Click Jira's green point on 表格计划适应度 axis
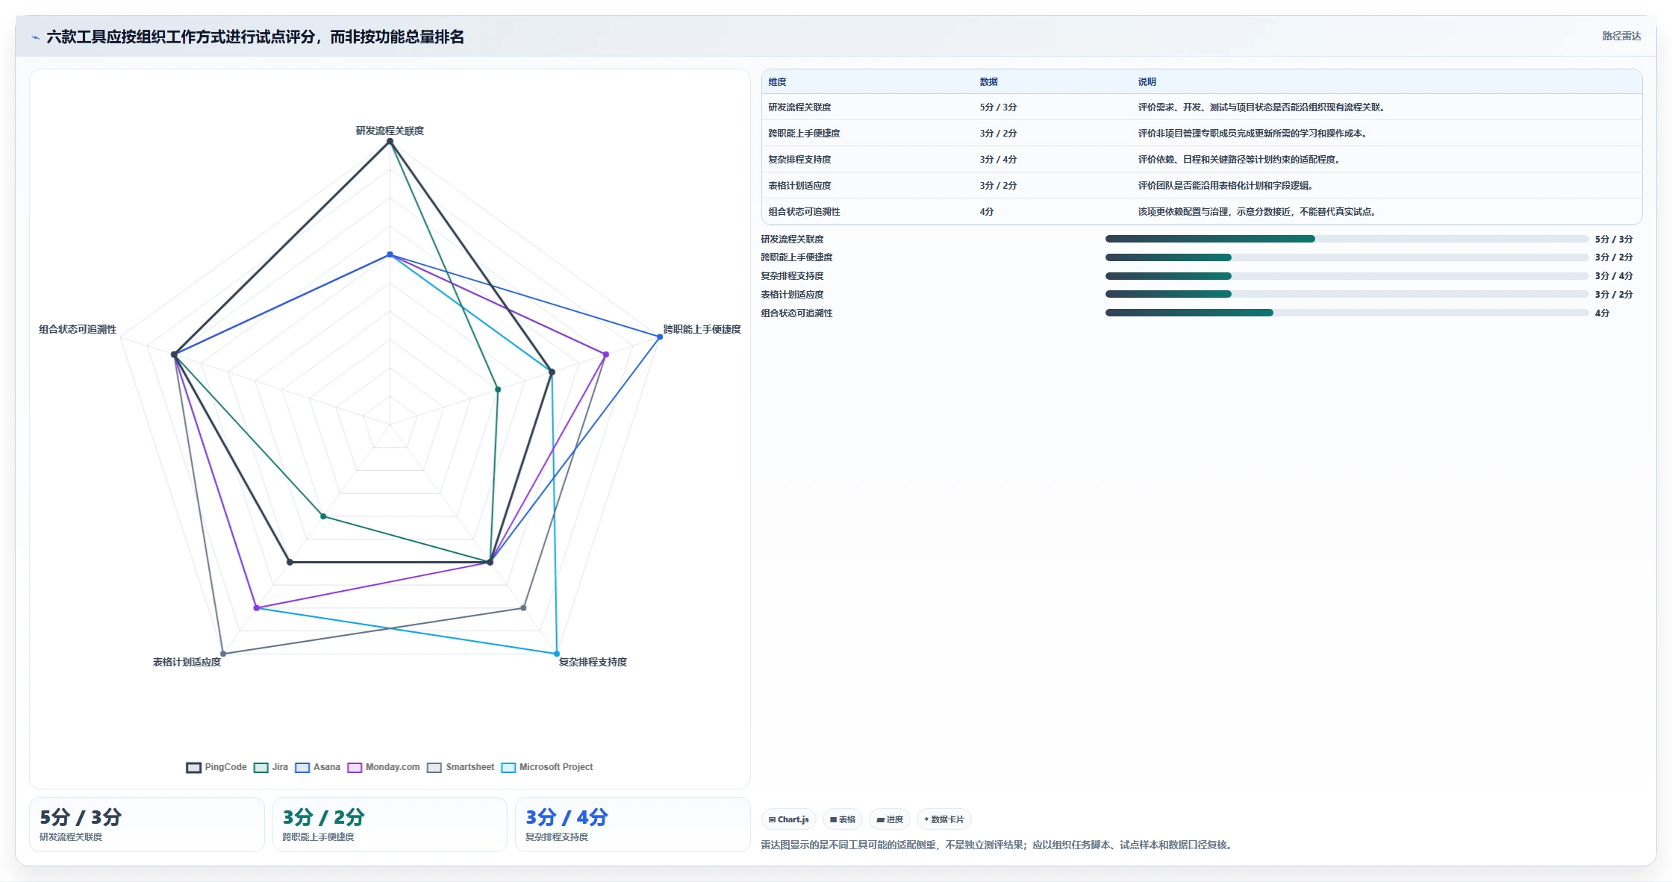Image resolution: width=1672 pixels, height=882 pixels. click(x=323, y=516)
